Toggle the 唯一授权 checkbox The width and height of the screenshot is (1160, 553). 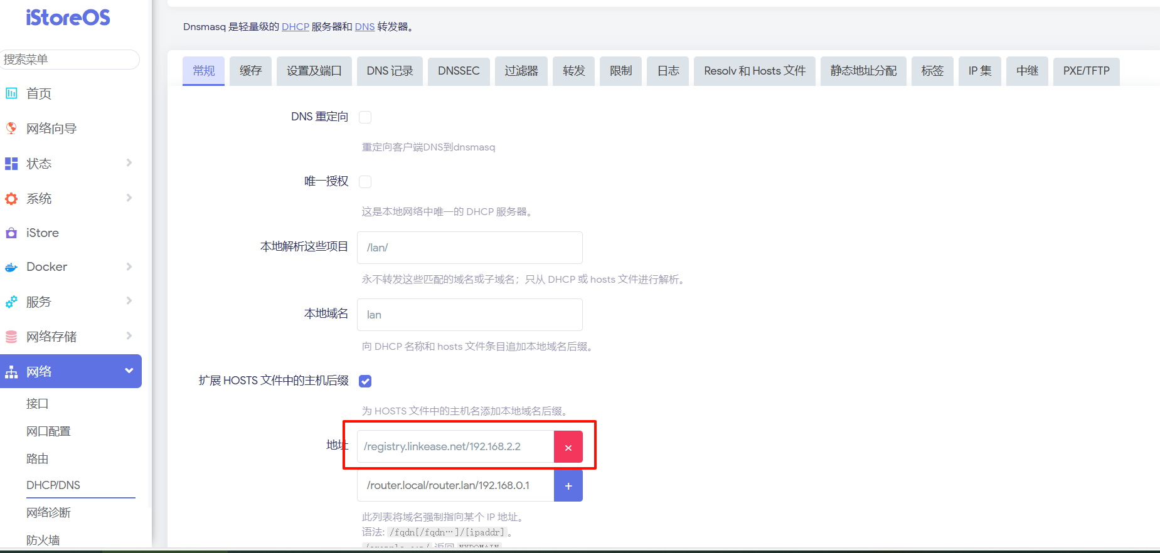point(365,182)
